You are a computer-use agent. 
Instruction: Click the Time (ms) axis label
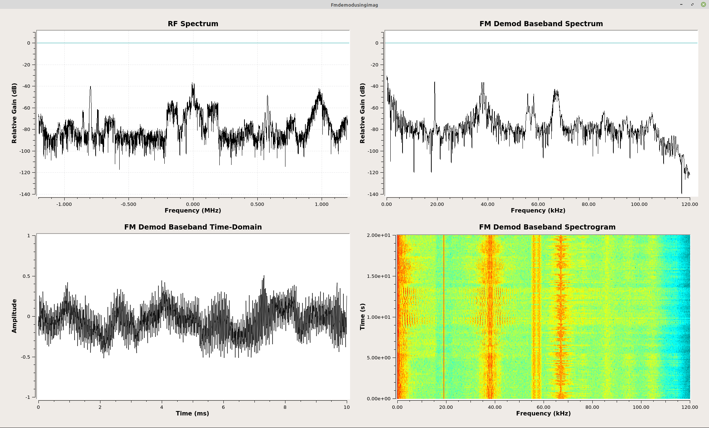click(192, 413)
